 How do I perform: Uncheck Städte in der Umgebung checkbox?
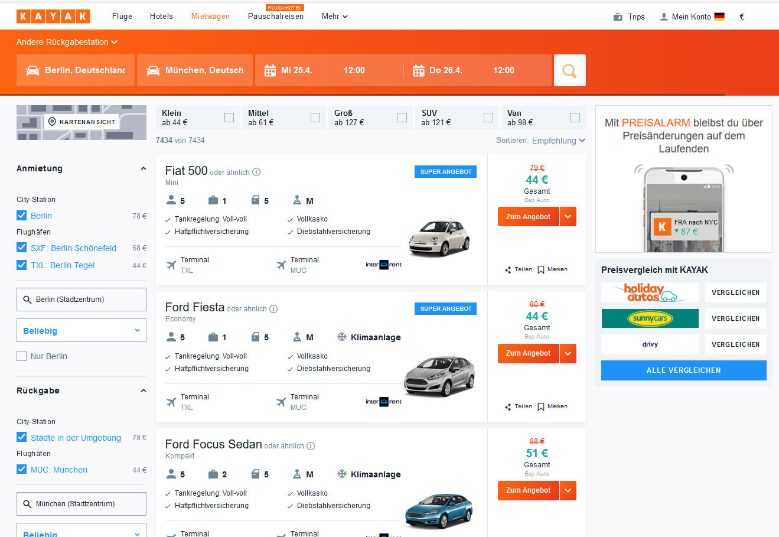coord(22,437)
